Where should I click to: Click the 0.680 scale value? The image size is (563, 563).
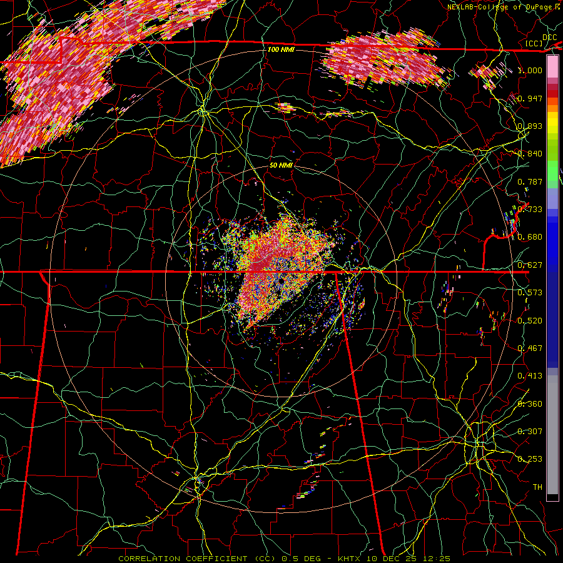[x=530, y=237]
